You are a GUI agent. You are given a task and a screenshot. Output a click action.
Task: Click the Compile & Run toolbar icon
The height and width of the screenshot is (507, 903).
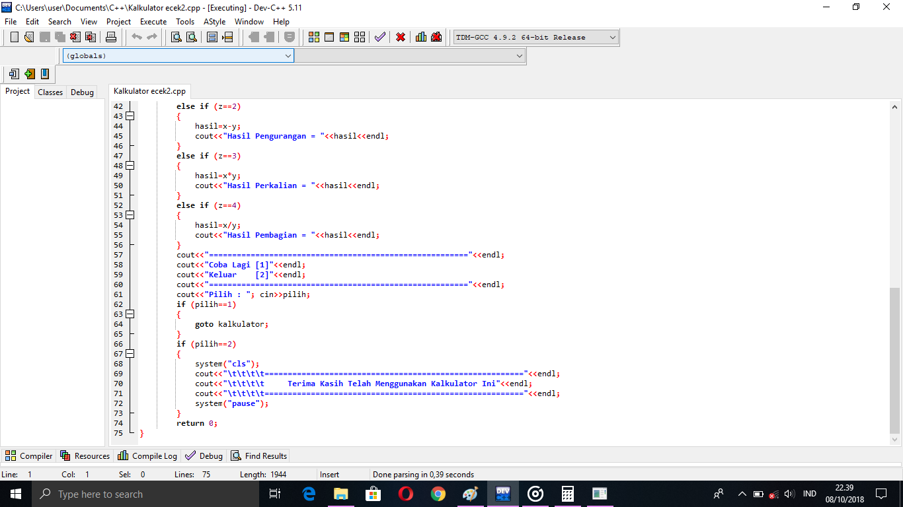click(x=344, y=37)
